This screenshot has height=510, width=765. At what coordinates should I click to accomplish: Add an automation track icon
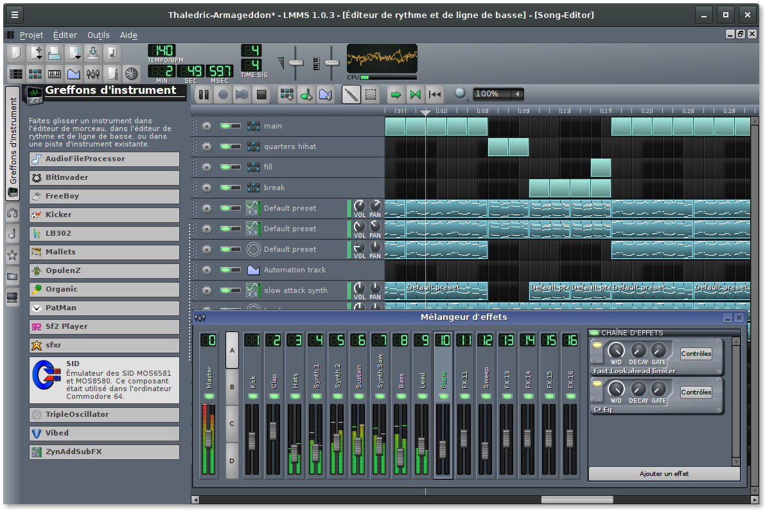coord(326,94)
